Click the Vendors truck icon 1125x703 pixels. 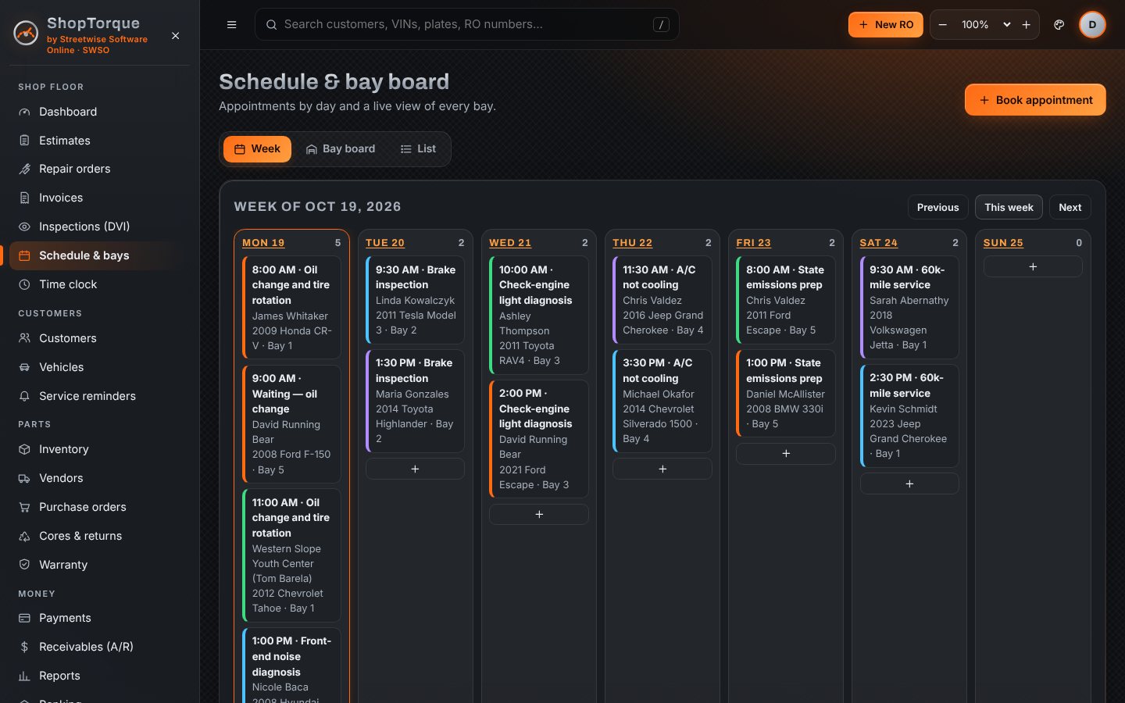tap(24, 478)
